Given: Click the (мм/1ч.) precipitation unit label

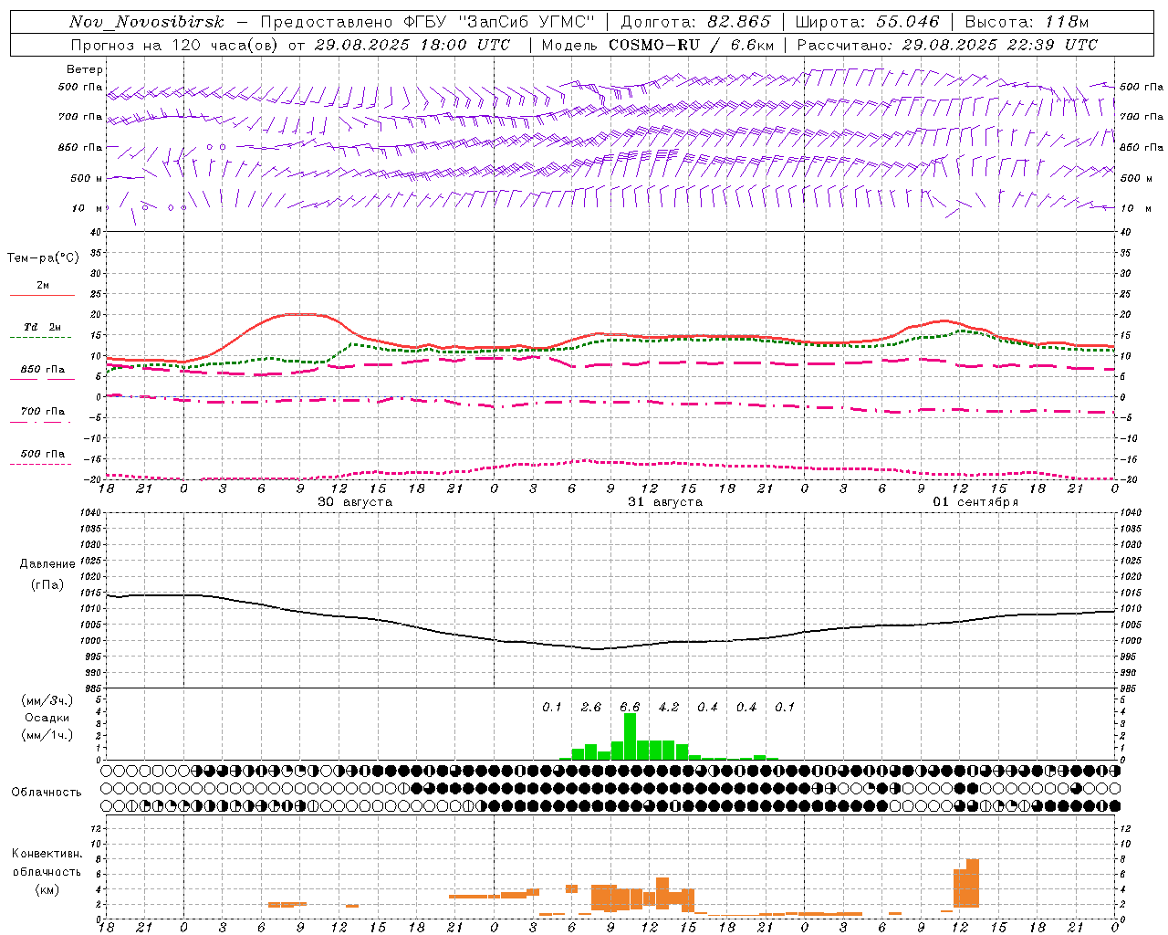Looking at the screenshot, I should point(47,735).
